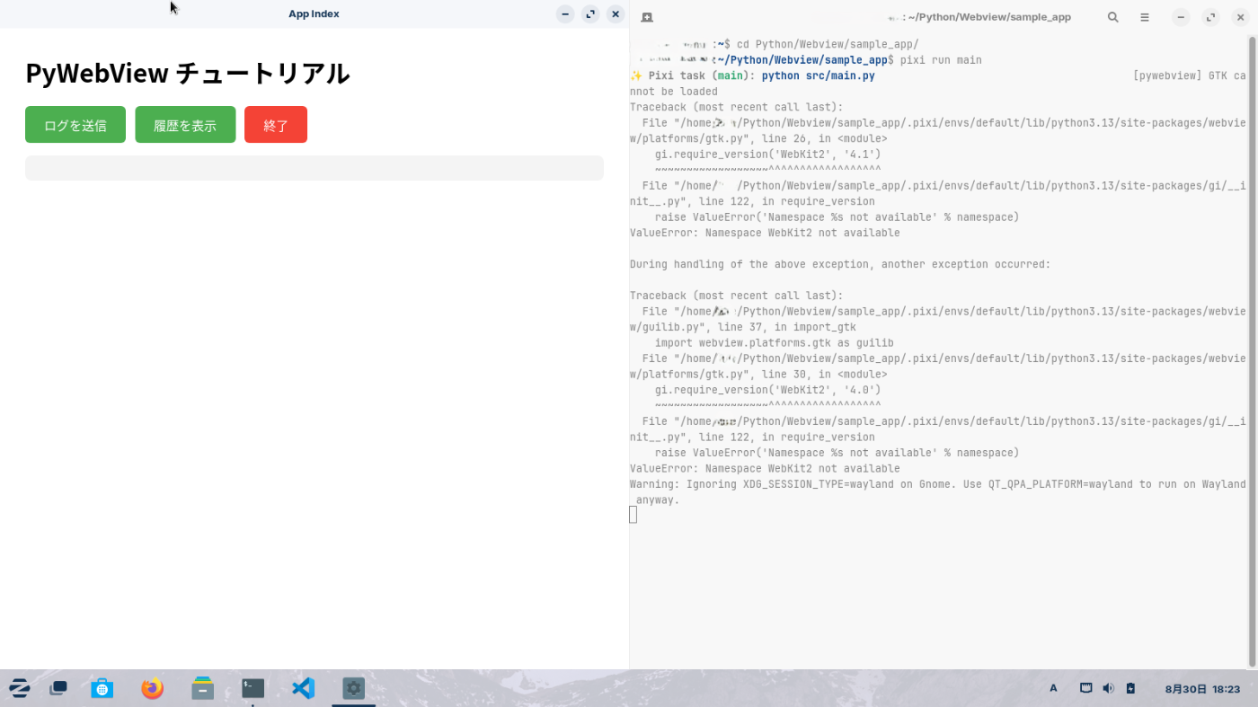This screenshot has height=707, width=1258.
Task: Click the first 'ValueError: Namespace WebKit2 not available' line
Action: pyautogui.click(x=765, y=234)
